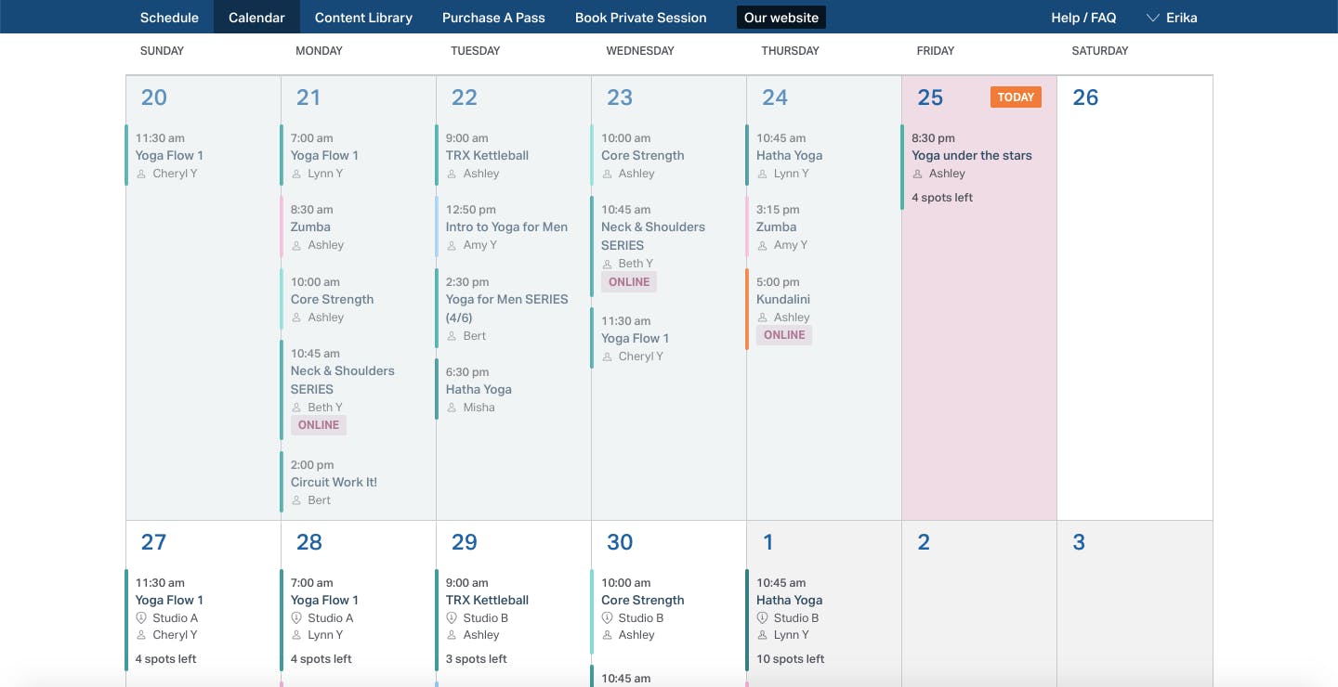
Task: Open Help / FAQ link
Action: click(x=1083, y=17)
